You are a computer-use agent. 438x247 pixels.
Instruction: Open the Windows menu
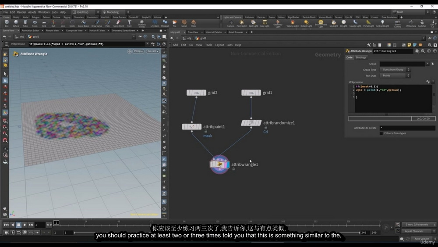point(44,12)
